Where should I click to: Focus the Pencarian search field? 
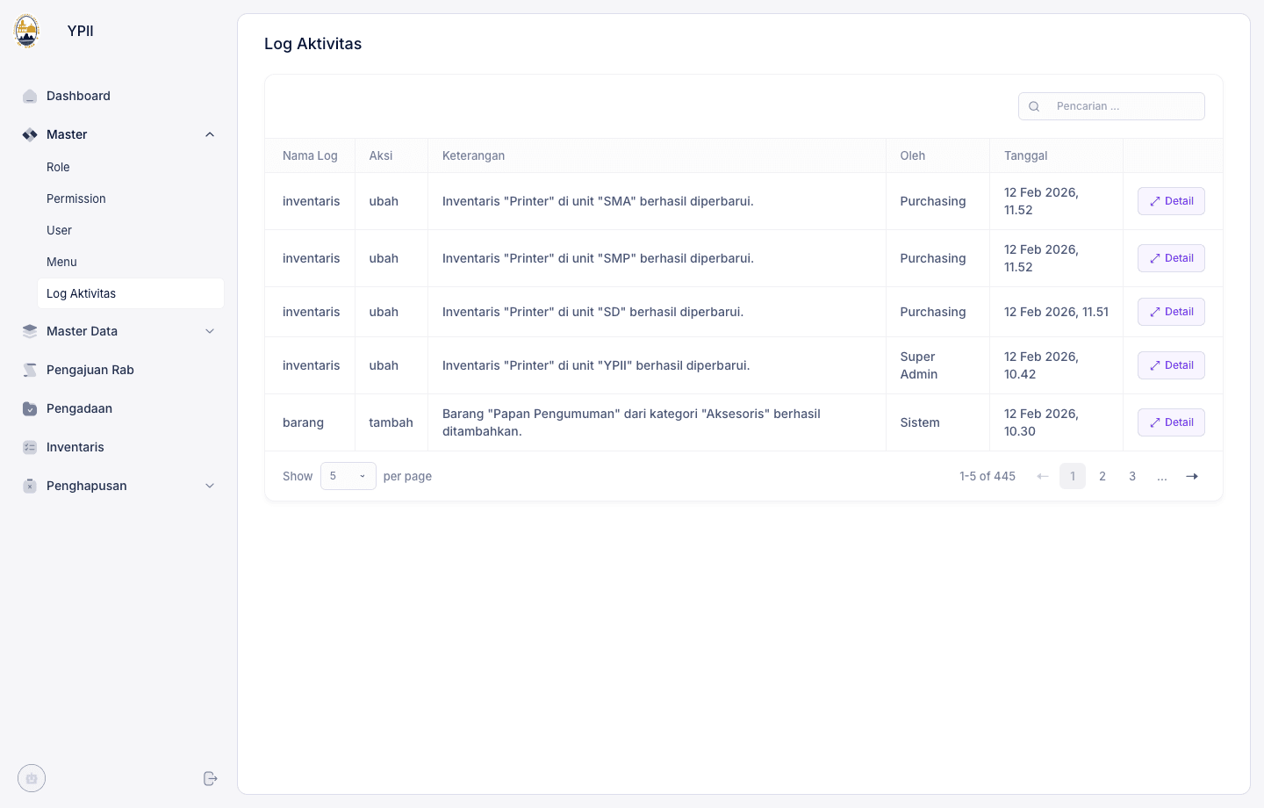(1111, 106)
